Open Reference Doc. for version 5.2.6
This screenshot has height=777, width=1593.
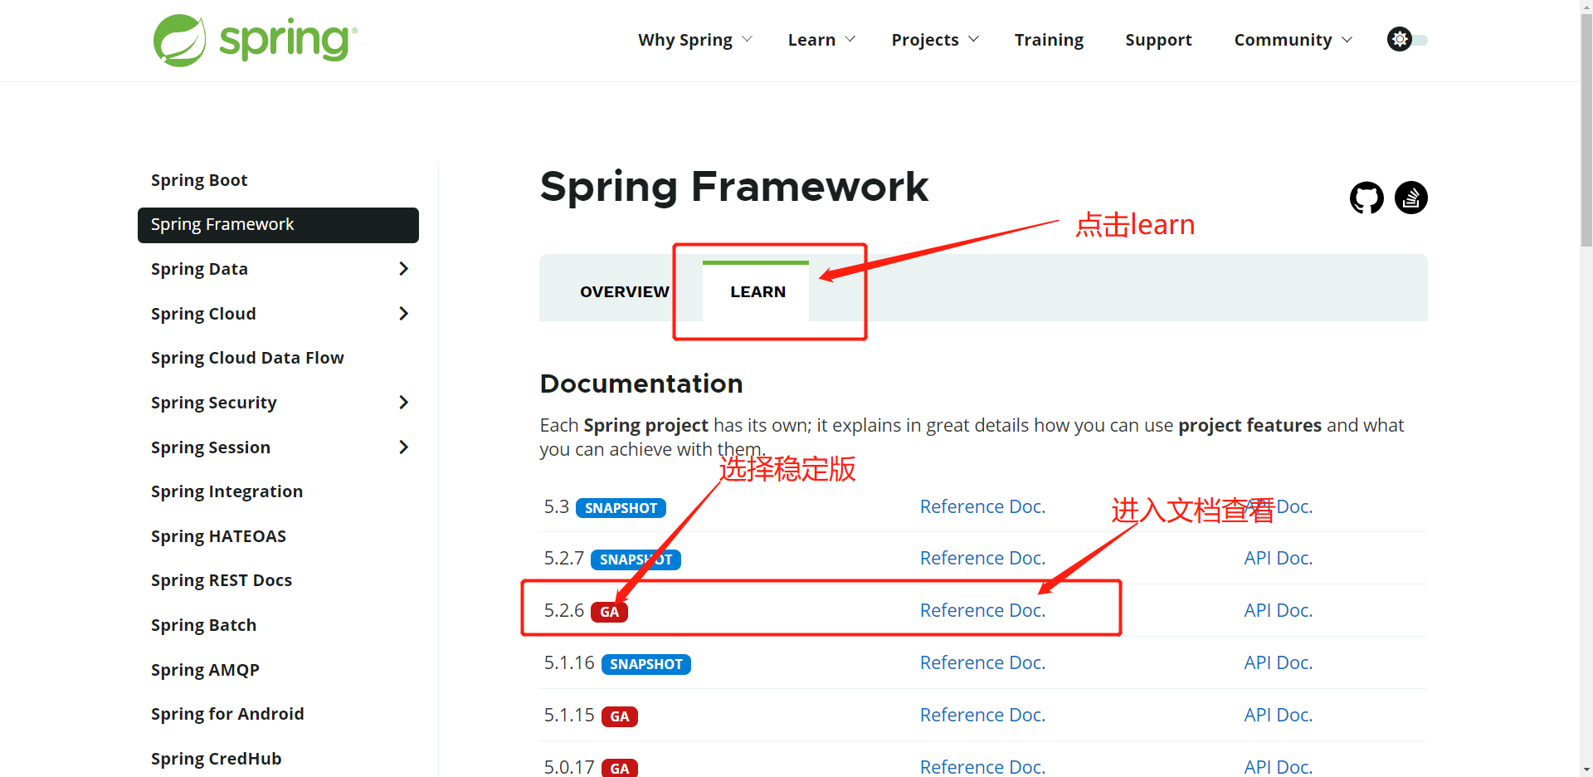pyautogui.click(x=982, y=610)
